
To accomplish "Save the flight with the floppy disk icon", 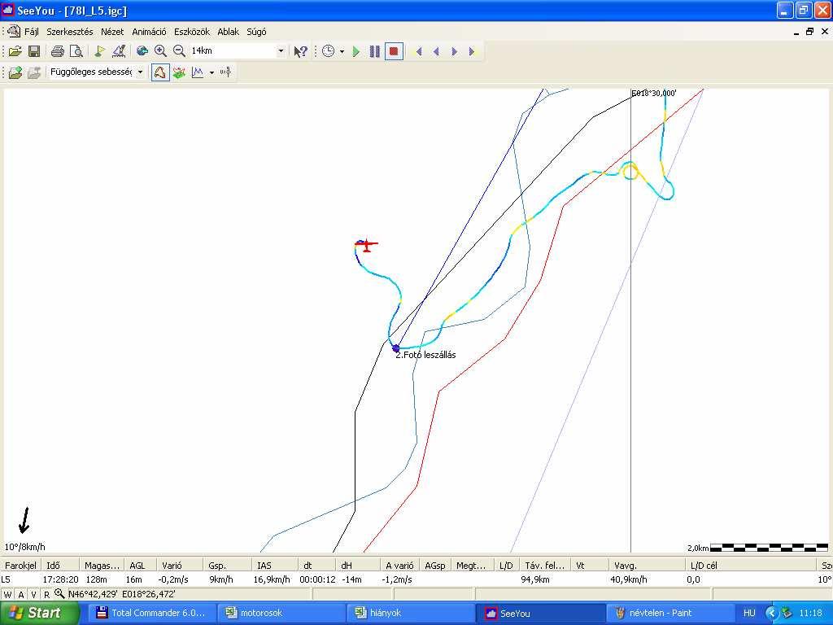I will coord(34,51).
